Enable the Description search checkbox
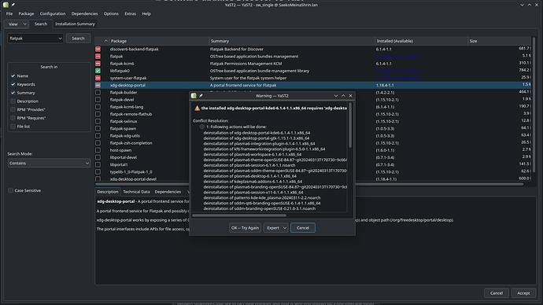The width and height of the screenshot is (543, 305). [x=13, y=101]
